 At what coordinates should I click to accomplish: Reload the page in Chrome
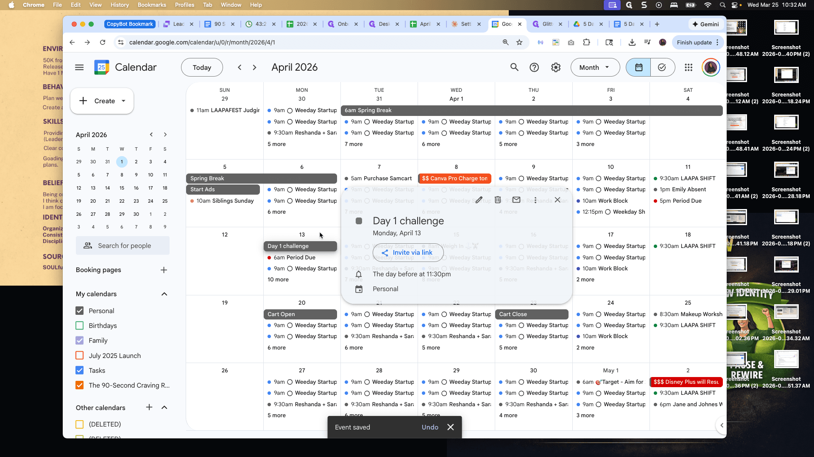tap(103, 42)
